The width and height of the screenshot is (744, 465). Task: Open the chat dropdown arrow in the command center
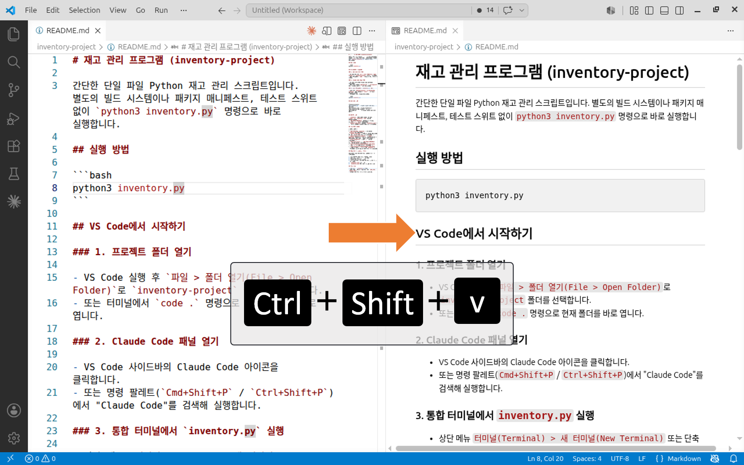[x=521, y=10]
